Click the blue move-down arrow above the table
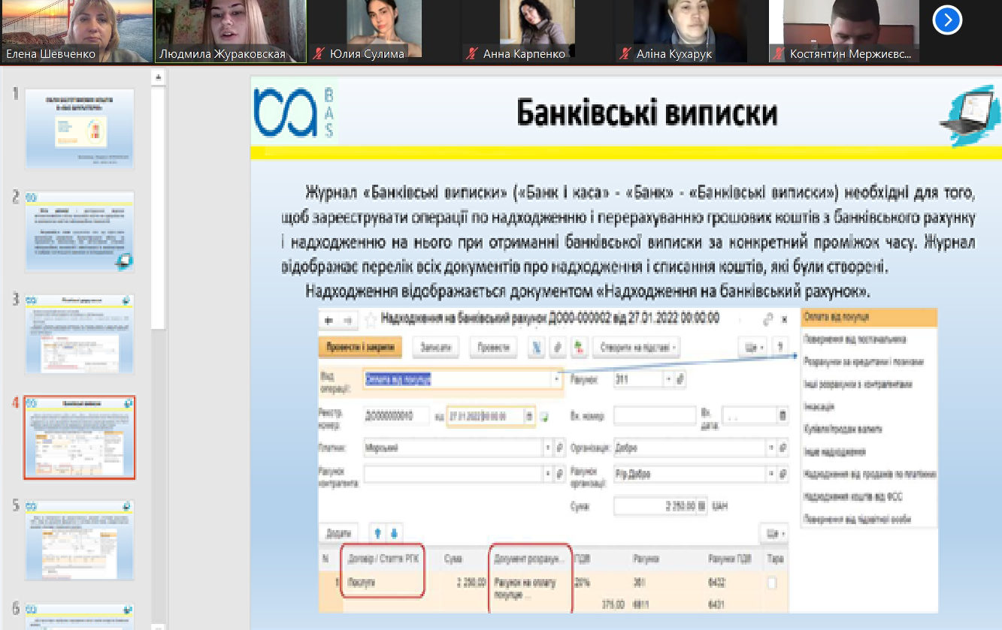The height and width of the screenshot is (630, 1002). [x=393, y=532]
